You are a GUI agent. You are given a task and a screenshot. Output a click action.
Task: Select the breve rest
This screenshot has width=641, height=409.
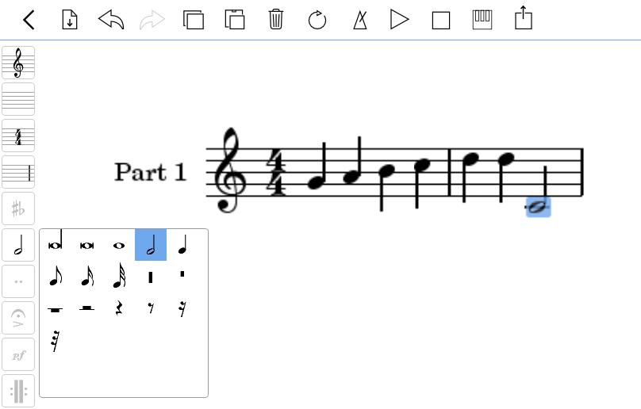pos(182,276)
